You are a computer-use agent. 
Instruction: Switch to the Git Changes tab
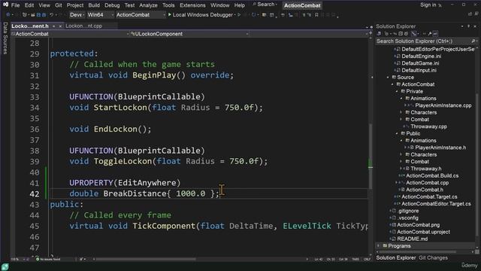(x=433, y=257)
